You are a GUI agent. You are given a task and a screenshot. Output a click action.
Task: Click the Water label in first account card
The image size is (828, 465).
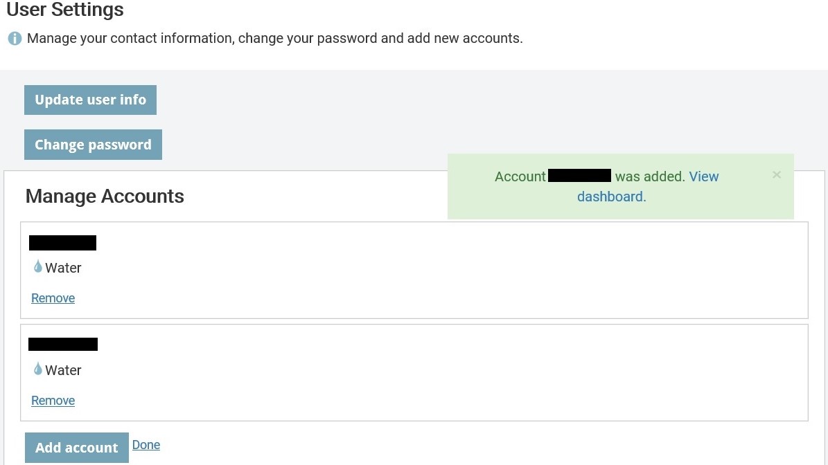(63, 268)
